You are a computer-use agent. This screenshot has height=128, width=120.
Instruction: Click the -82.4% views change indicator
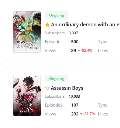pos(87,51)
